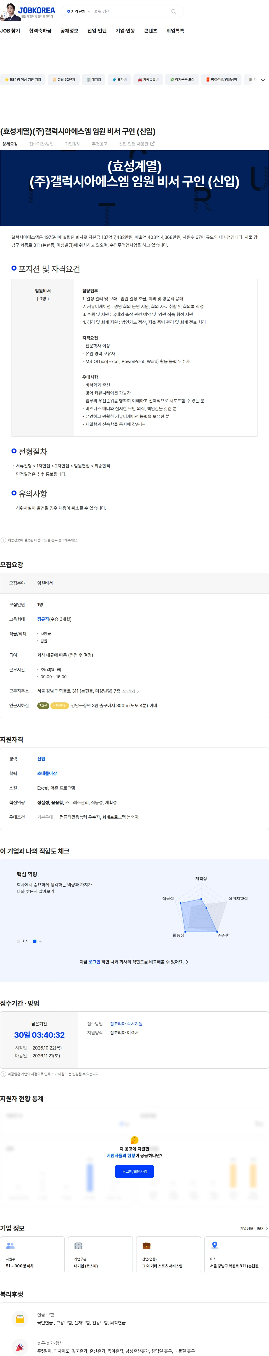Click the 수인분당선 subway line badge
This screenshot has height=1356, width=269.
tap(59, 705)
